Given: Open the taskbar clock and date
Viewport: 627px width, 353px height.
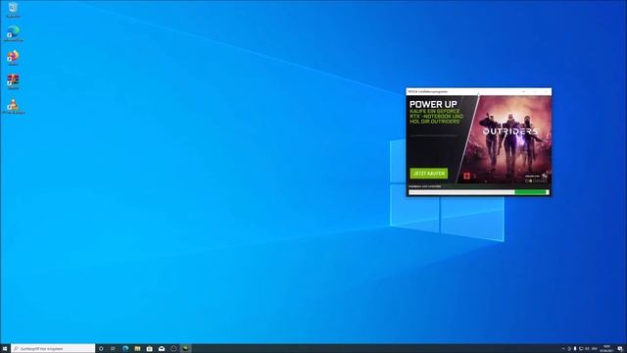Looking at the screenshot, I should [607, 349].
